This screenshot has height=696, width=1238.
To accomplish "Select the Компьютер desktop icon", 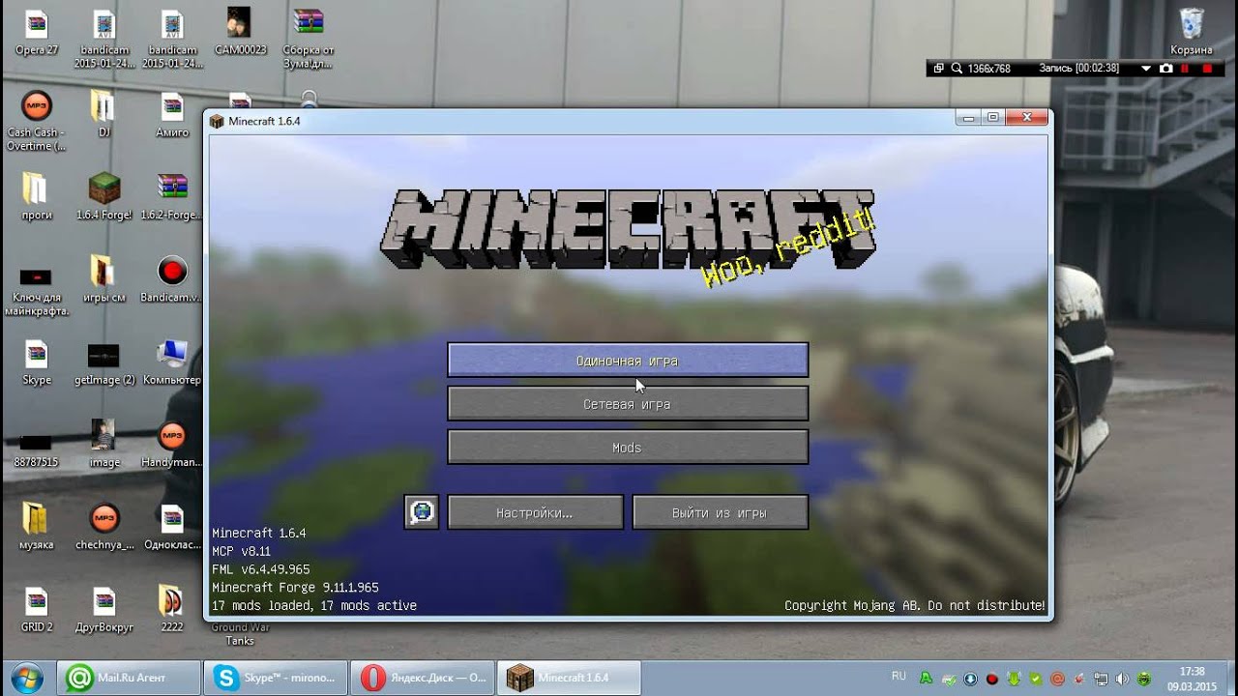I will pos(172,362).
